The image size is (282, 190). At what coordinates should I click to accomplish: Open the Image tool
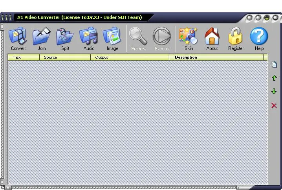(112, 39)
